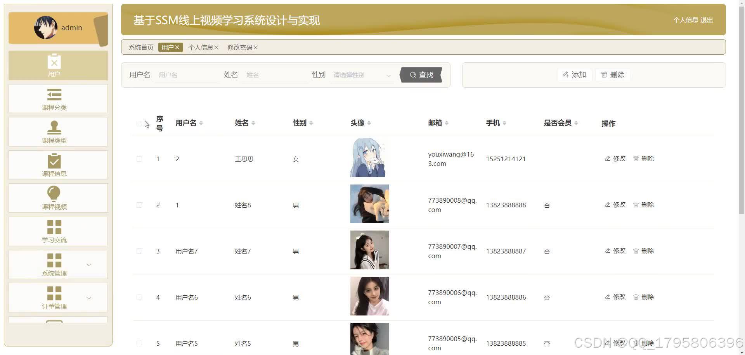The height and width of the screenshot is (355, 745).
Task: Click the 用户名 search input field
Action: [x=186, y=75]
